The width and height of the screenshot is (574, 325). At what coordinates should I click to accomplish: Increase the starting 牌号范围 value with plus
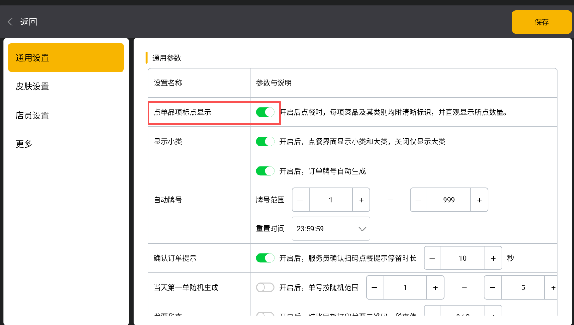(361, 200)
